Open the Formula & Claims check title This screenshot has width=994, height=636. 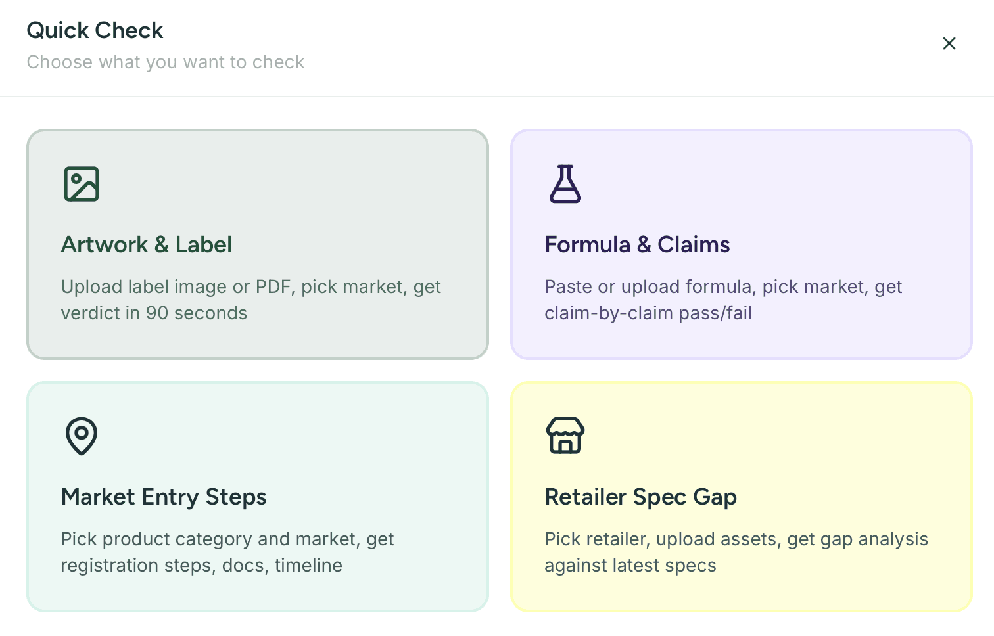(637, 245)
